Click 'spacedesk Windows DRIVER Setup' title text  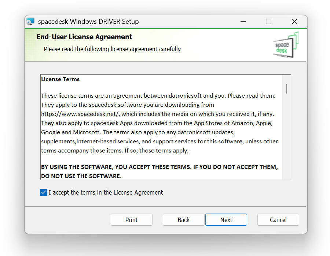[x=88, y=22]
